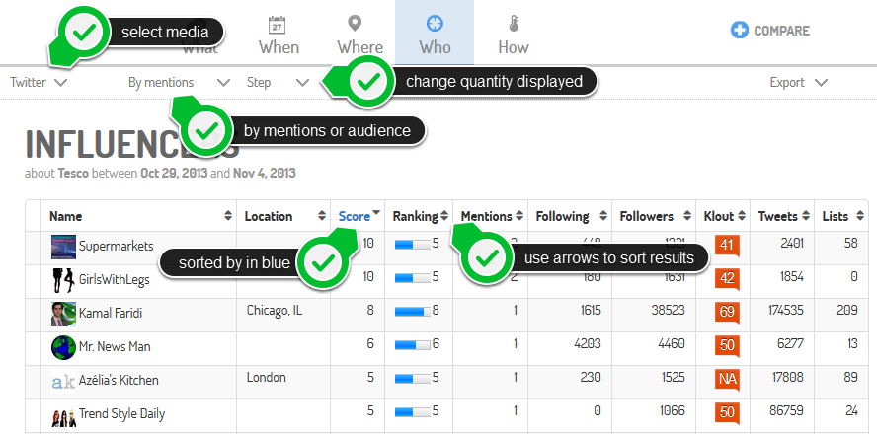Click following value 4203

point(588,344)
